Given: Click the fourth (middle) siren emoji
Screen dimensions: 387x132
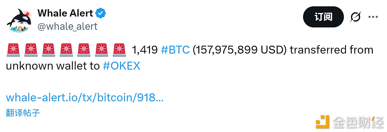Looking at the screenshot, I should click(66, 50).
